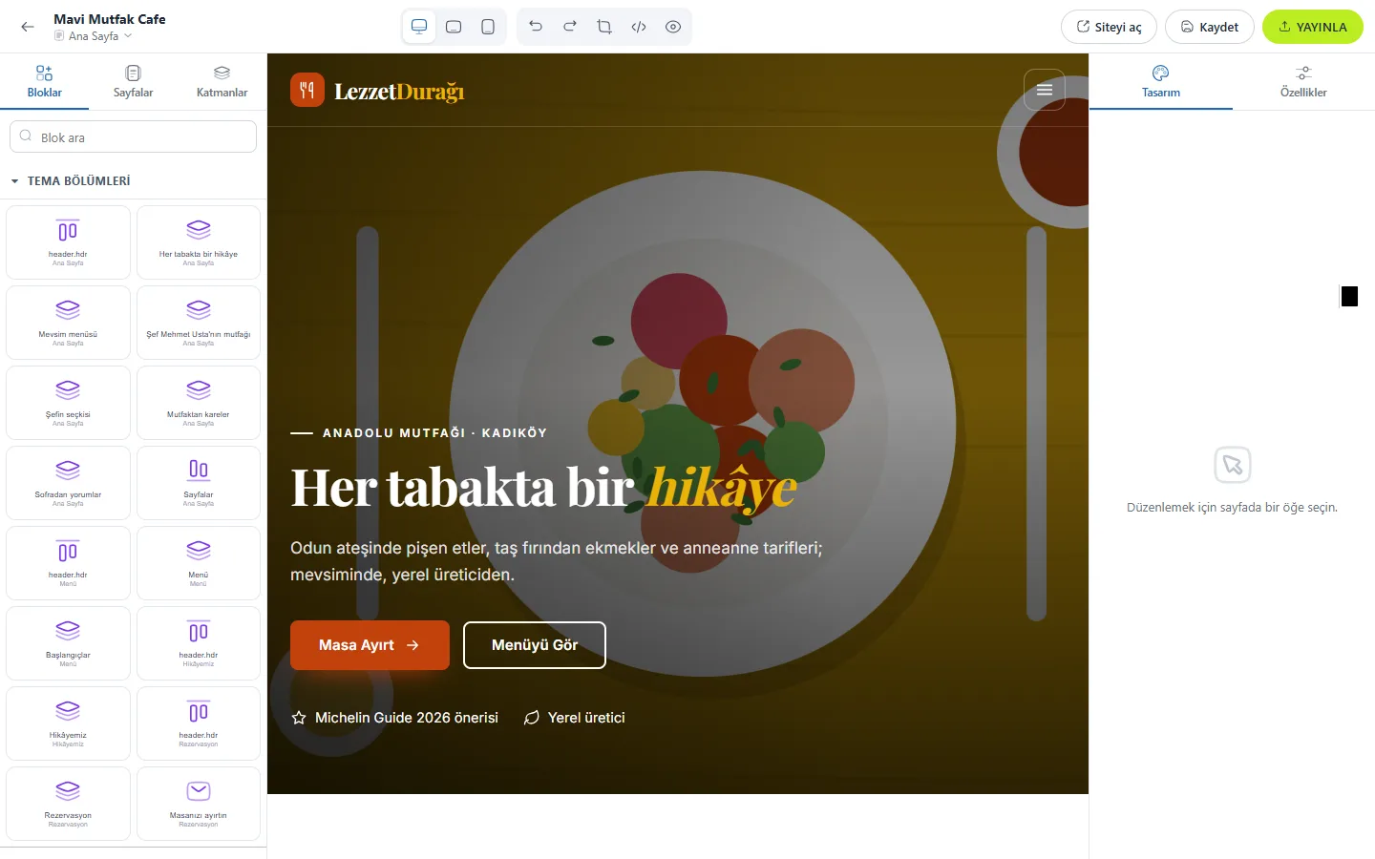1375x859 pixels.
Task: Open the Katmanlar tab
Action: pyautogui.click(x=222, y=82)
